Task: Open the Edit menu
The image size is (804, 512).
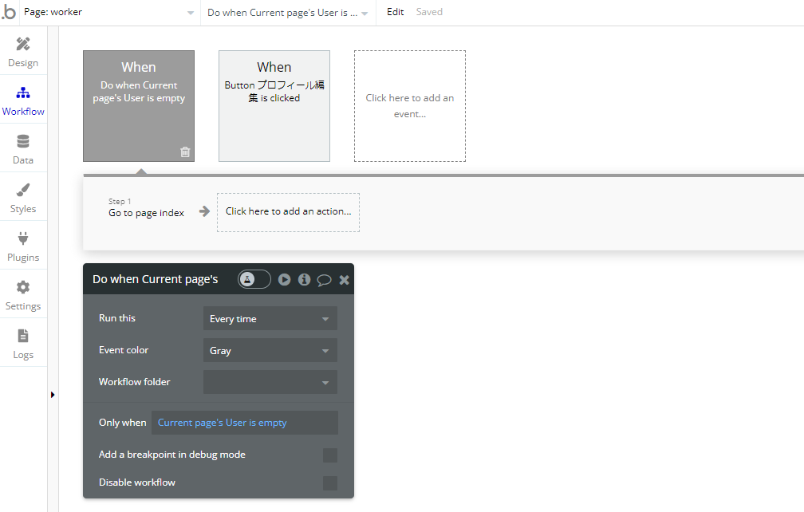Action: [396, 12]
